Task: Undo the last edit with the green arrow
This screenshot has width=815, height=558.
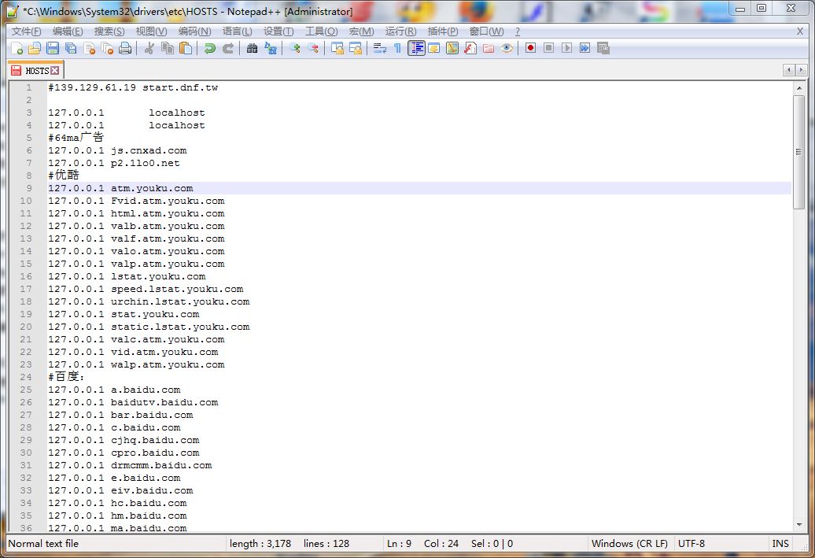Action: 209,48
